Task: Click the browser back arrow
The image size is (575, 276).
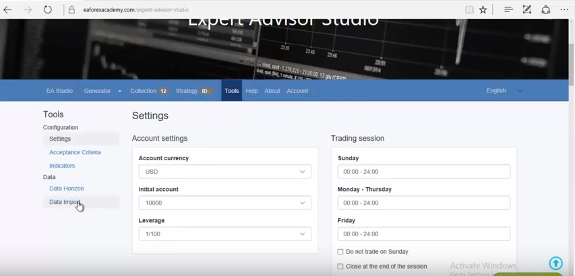Action: coord(8,10)
